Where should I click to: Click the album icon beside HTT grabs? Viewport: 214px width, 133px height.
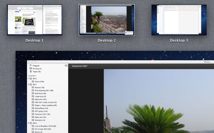pos(33,111)
